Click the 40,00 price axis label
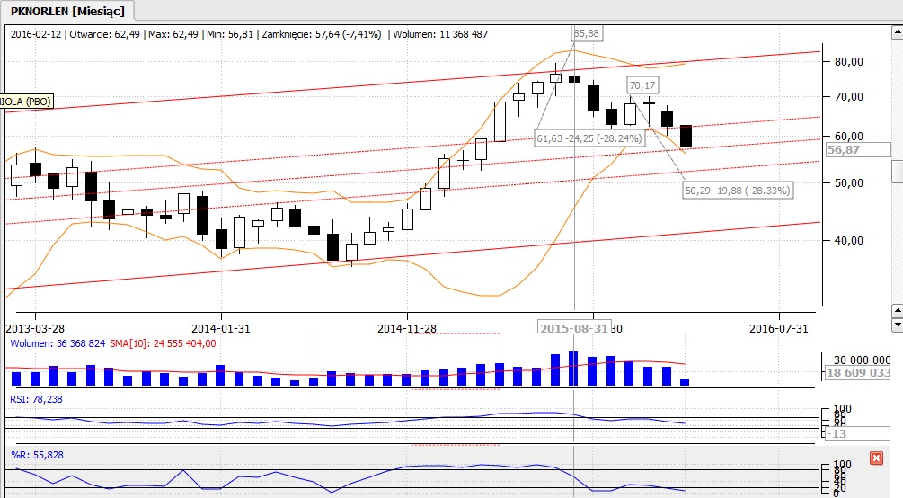 coord(849,240)
